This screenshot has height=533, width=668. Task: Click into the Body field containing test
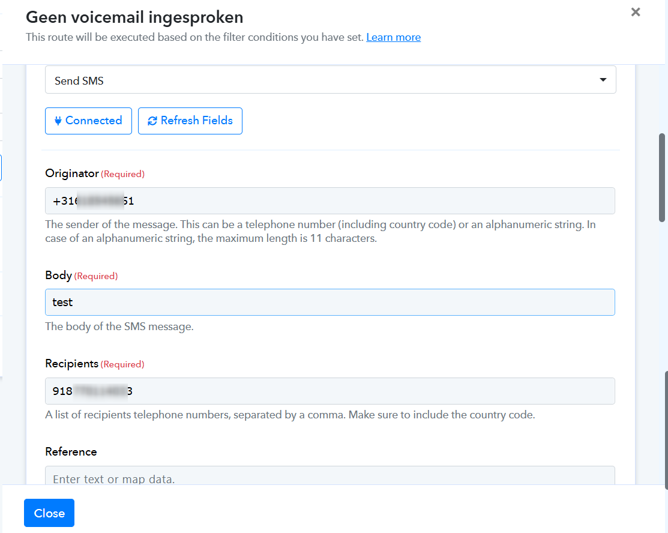click(330, 303)
